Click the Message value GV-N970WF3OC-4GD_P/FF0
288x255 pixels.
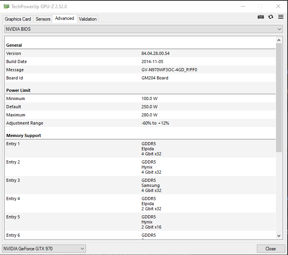coord(169,70)
